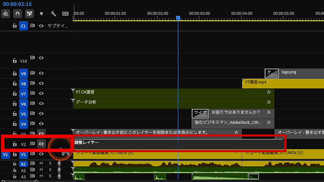The height and width of the screenshot is (182, 324).
Task: Show track V2 by clicking crossed eye
Action: point(41,144)
